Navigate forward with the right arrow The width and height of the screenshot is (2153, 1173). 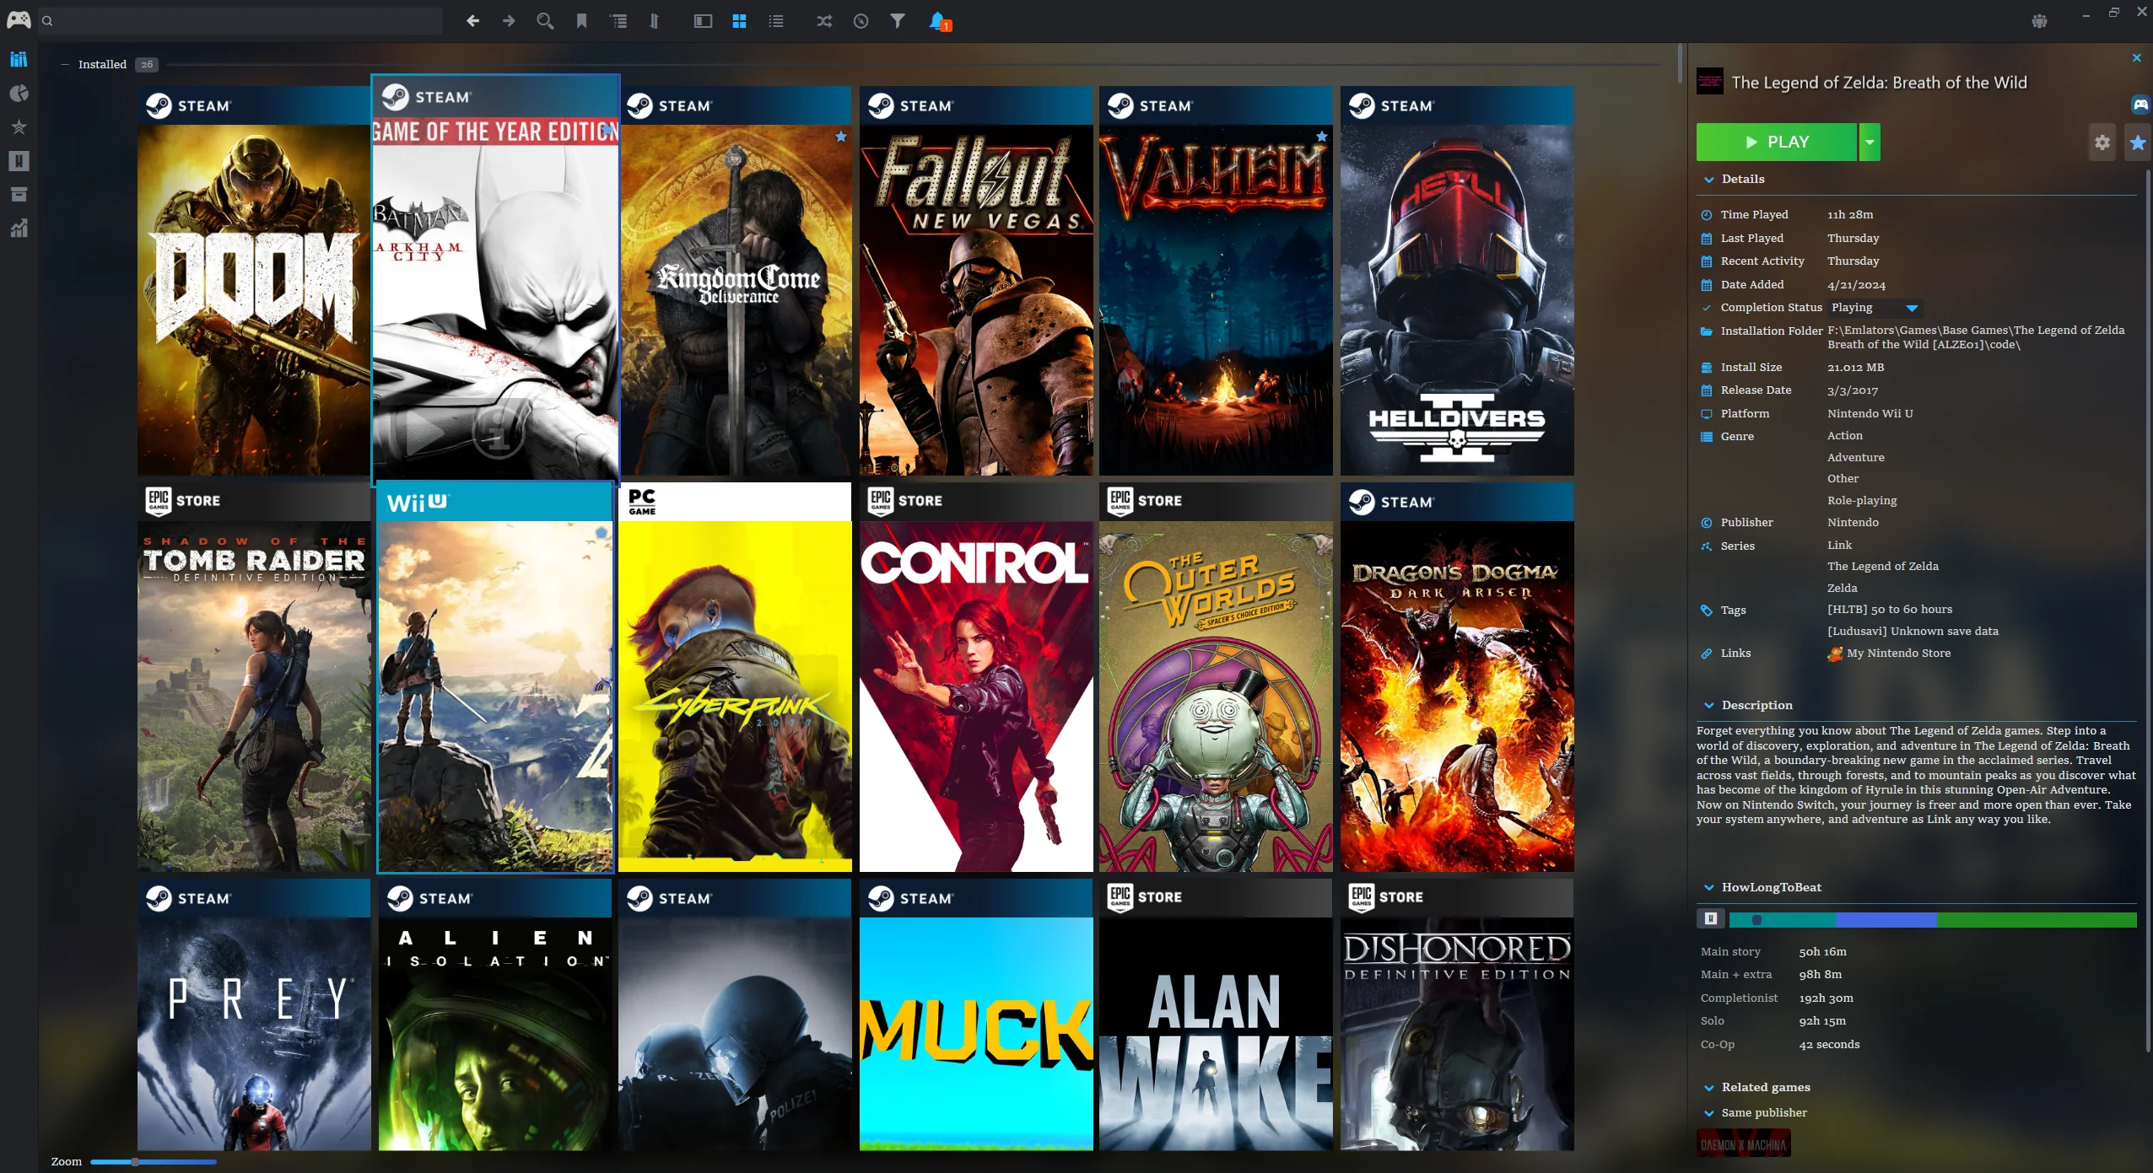point(509,21)
